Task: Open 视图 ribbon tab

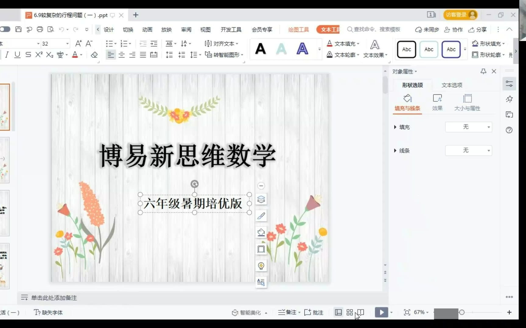Action: (205, 29)
